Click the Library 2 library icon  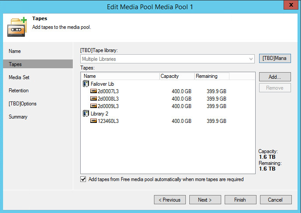click(x=86, y=114)
